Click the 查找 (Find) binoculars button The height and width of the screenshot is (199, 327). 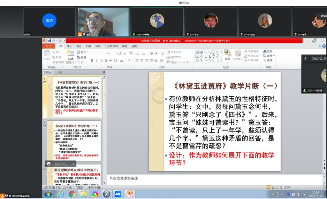coord(268,51)
